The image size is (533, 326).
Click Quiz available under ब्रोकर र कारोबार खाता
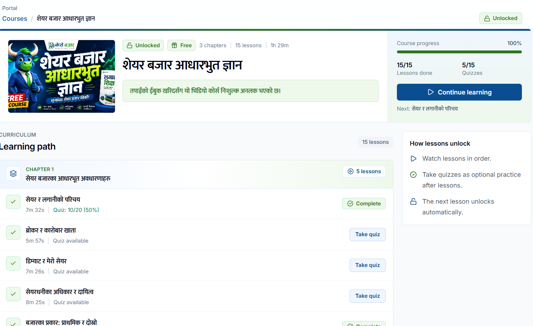point(71,241)
